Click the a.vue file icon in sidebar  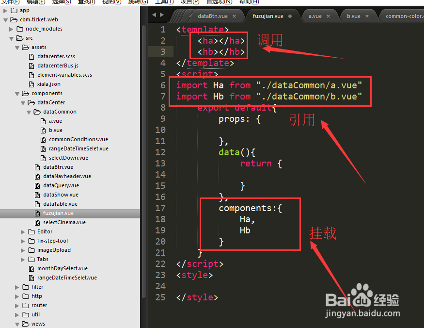pyautogui.click(x=43, y=121)
